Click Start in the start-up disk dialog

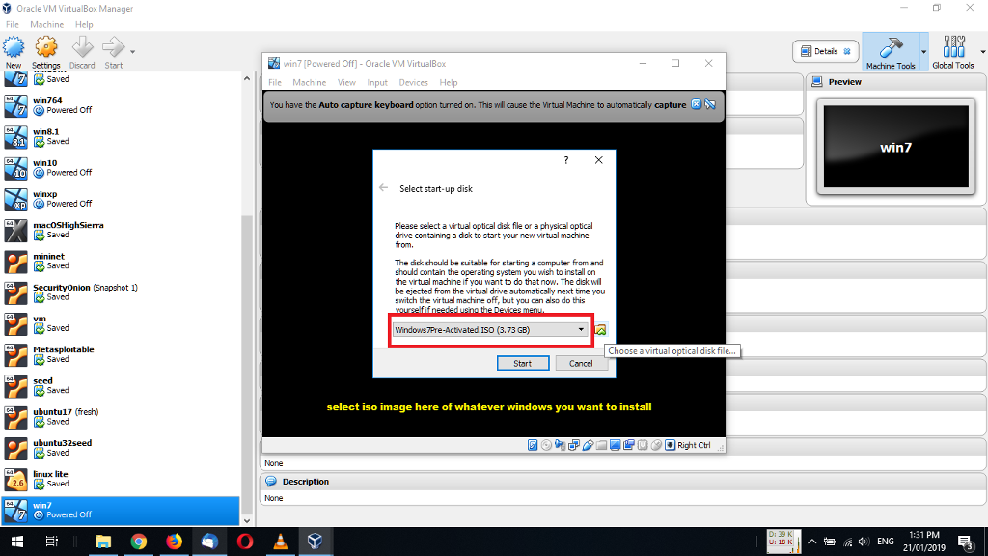(522, 363)
